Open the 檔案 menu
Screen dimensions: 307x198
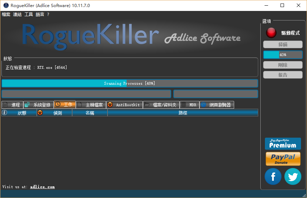[x=6, y=14]
